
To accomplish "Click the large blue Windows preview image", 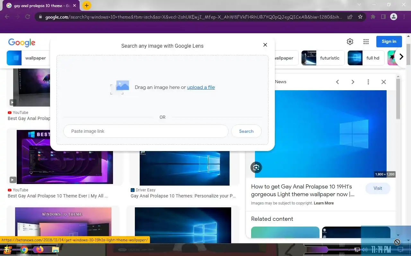I will click(321, 134).
